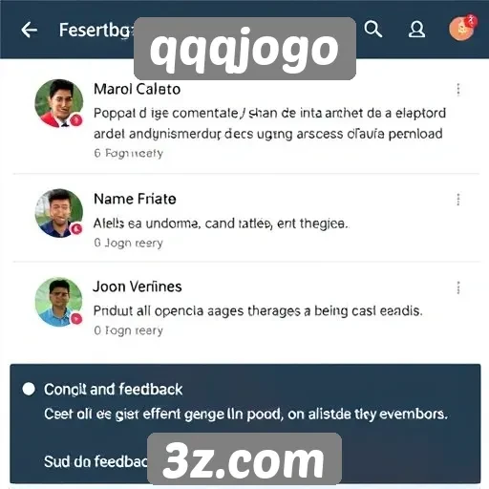
Task: Open more options for Joon Verines' comment
Action: click(458, 287)
